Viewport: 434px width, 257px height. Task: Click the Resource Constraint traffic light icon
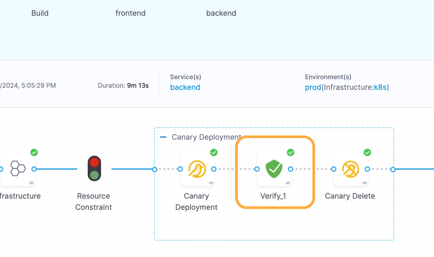coord(94,168)
